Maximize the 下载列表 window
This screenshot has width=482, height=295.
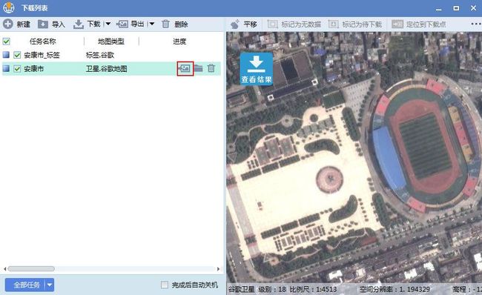[x=456, y=8]
